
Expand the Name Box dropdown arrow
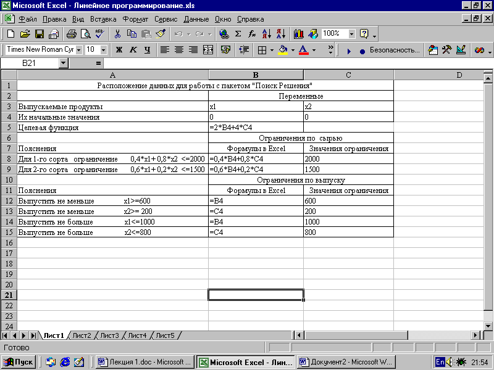click(64, 64)
